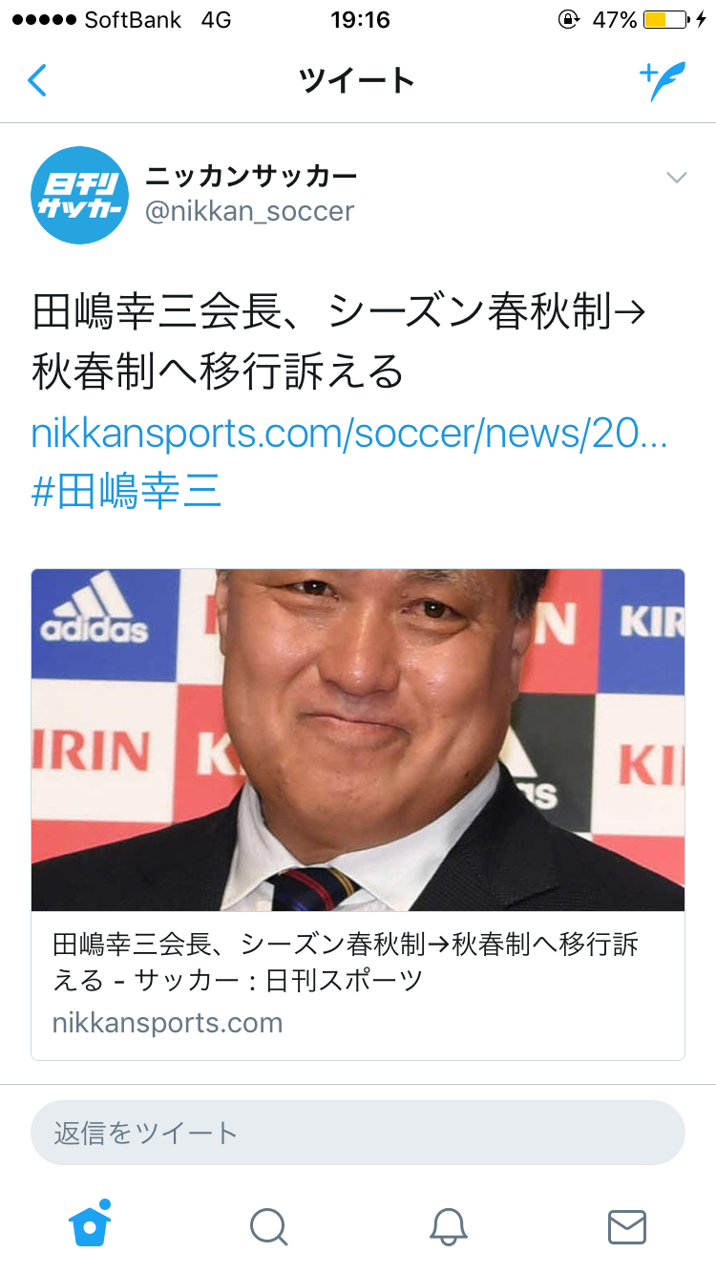Tap the Nikkan Soccer profile avatar

(79, 195)
